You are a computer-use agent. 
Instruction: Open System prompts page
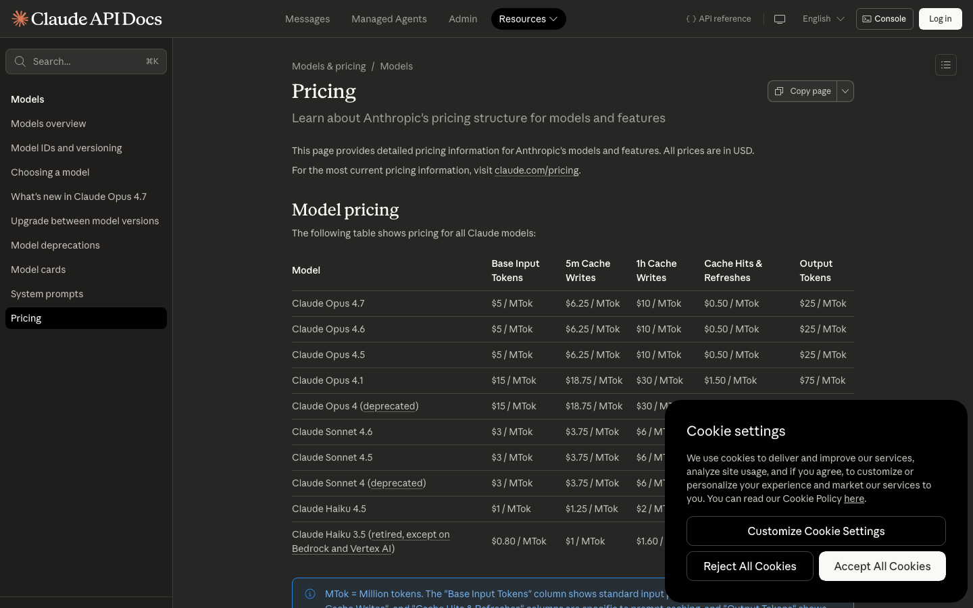(x=47, y=294)
